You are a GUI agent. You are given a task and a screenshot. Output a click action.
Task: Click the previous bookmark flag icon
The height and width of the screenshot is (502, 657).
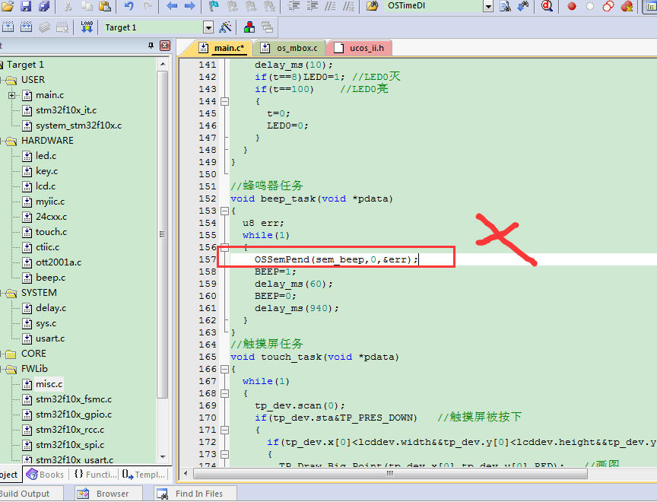(x=232, y=6)
